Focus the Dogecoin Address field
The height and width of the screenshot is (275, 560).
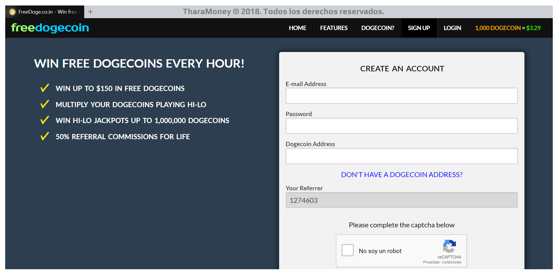coord(401,156)
